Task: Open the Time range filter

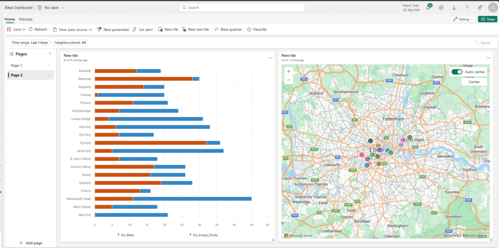Action: point(30,43)
